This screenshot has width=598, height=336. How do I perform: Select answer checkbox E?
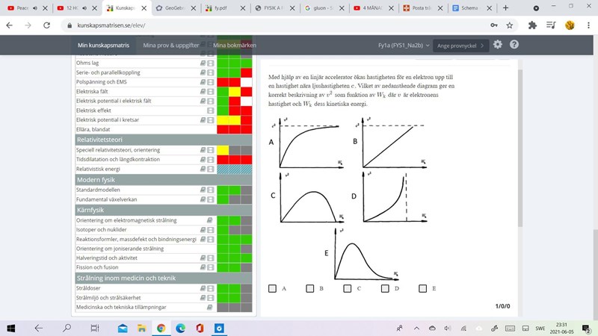pos(423,288)
